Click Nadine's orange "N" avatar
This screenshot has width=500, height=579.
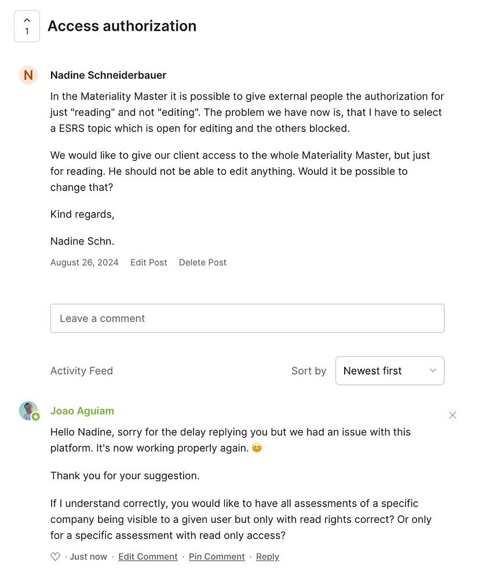tap(28, 75)
